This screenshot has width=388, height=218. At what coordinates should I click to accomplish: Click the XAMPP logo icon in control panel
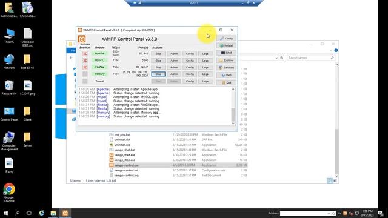pos(82,39)
